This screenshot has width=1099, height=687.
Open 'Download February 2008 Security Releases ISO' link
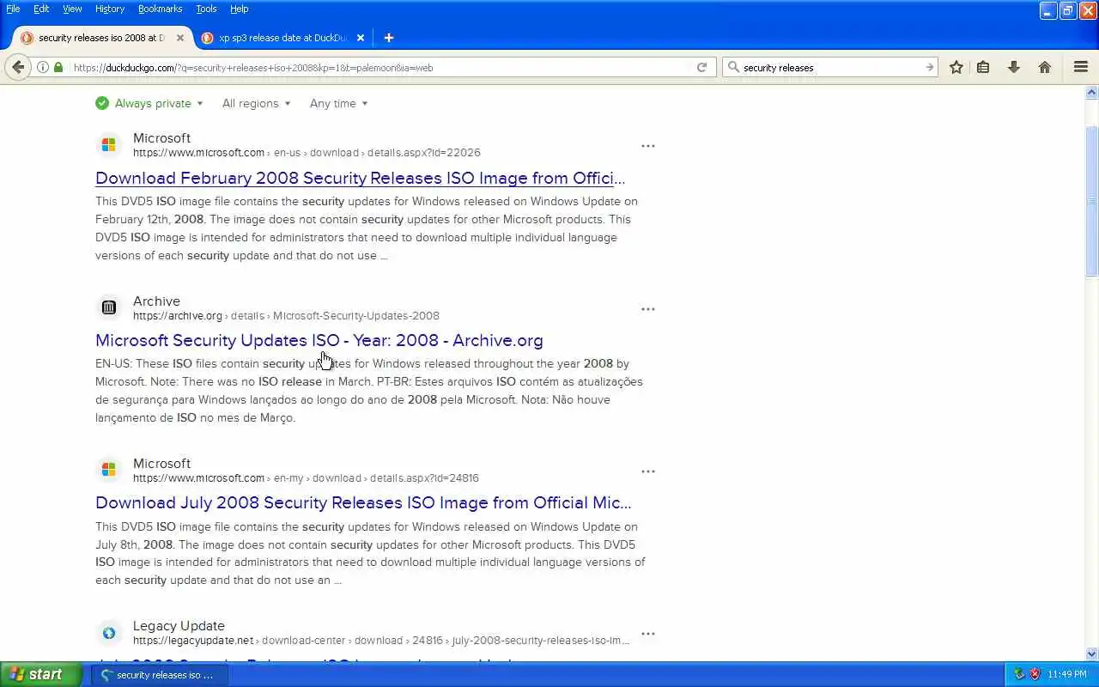pyautogui.click(x=361, y=178)
